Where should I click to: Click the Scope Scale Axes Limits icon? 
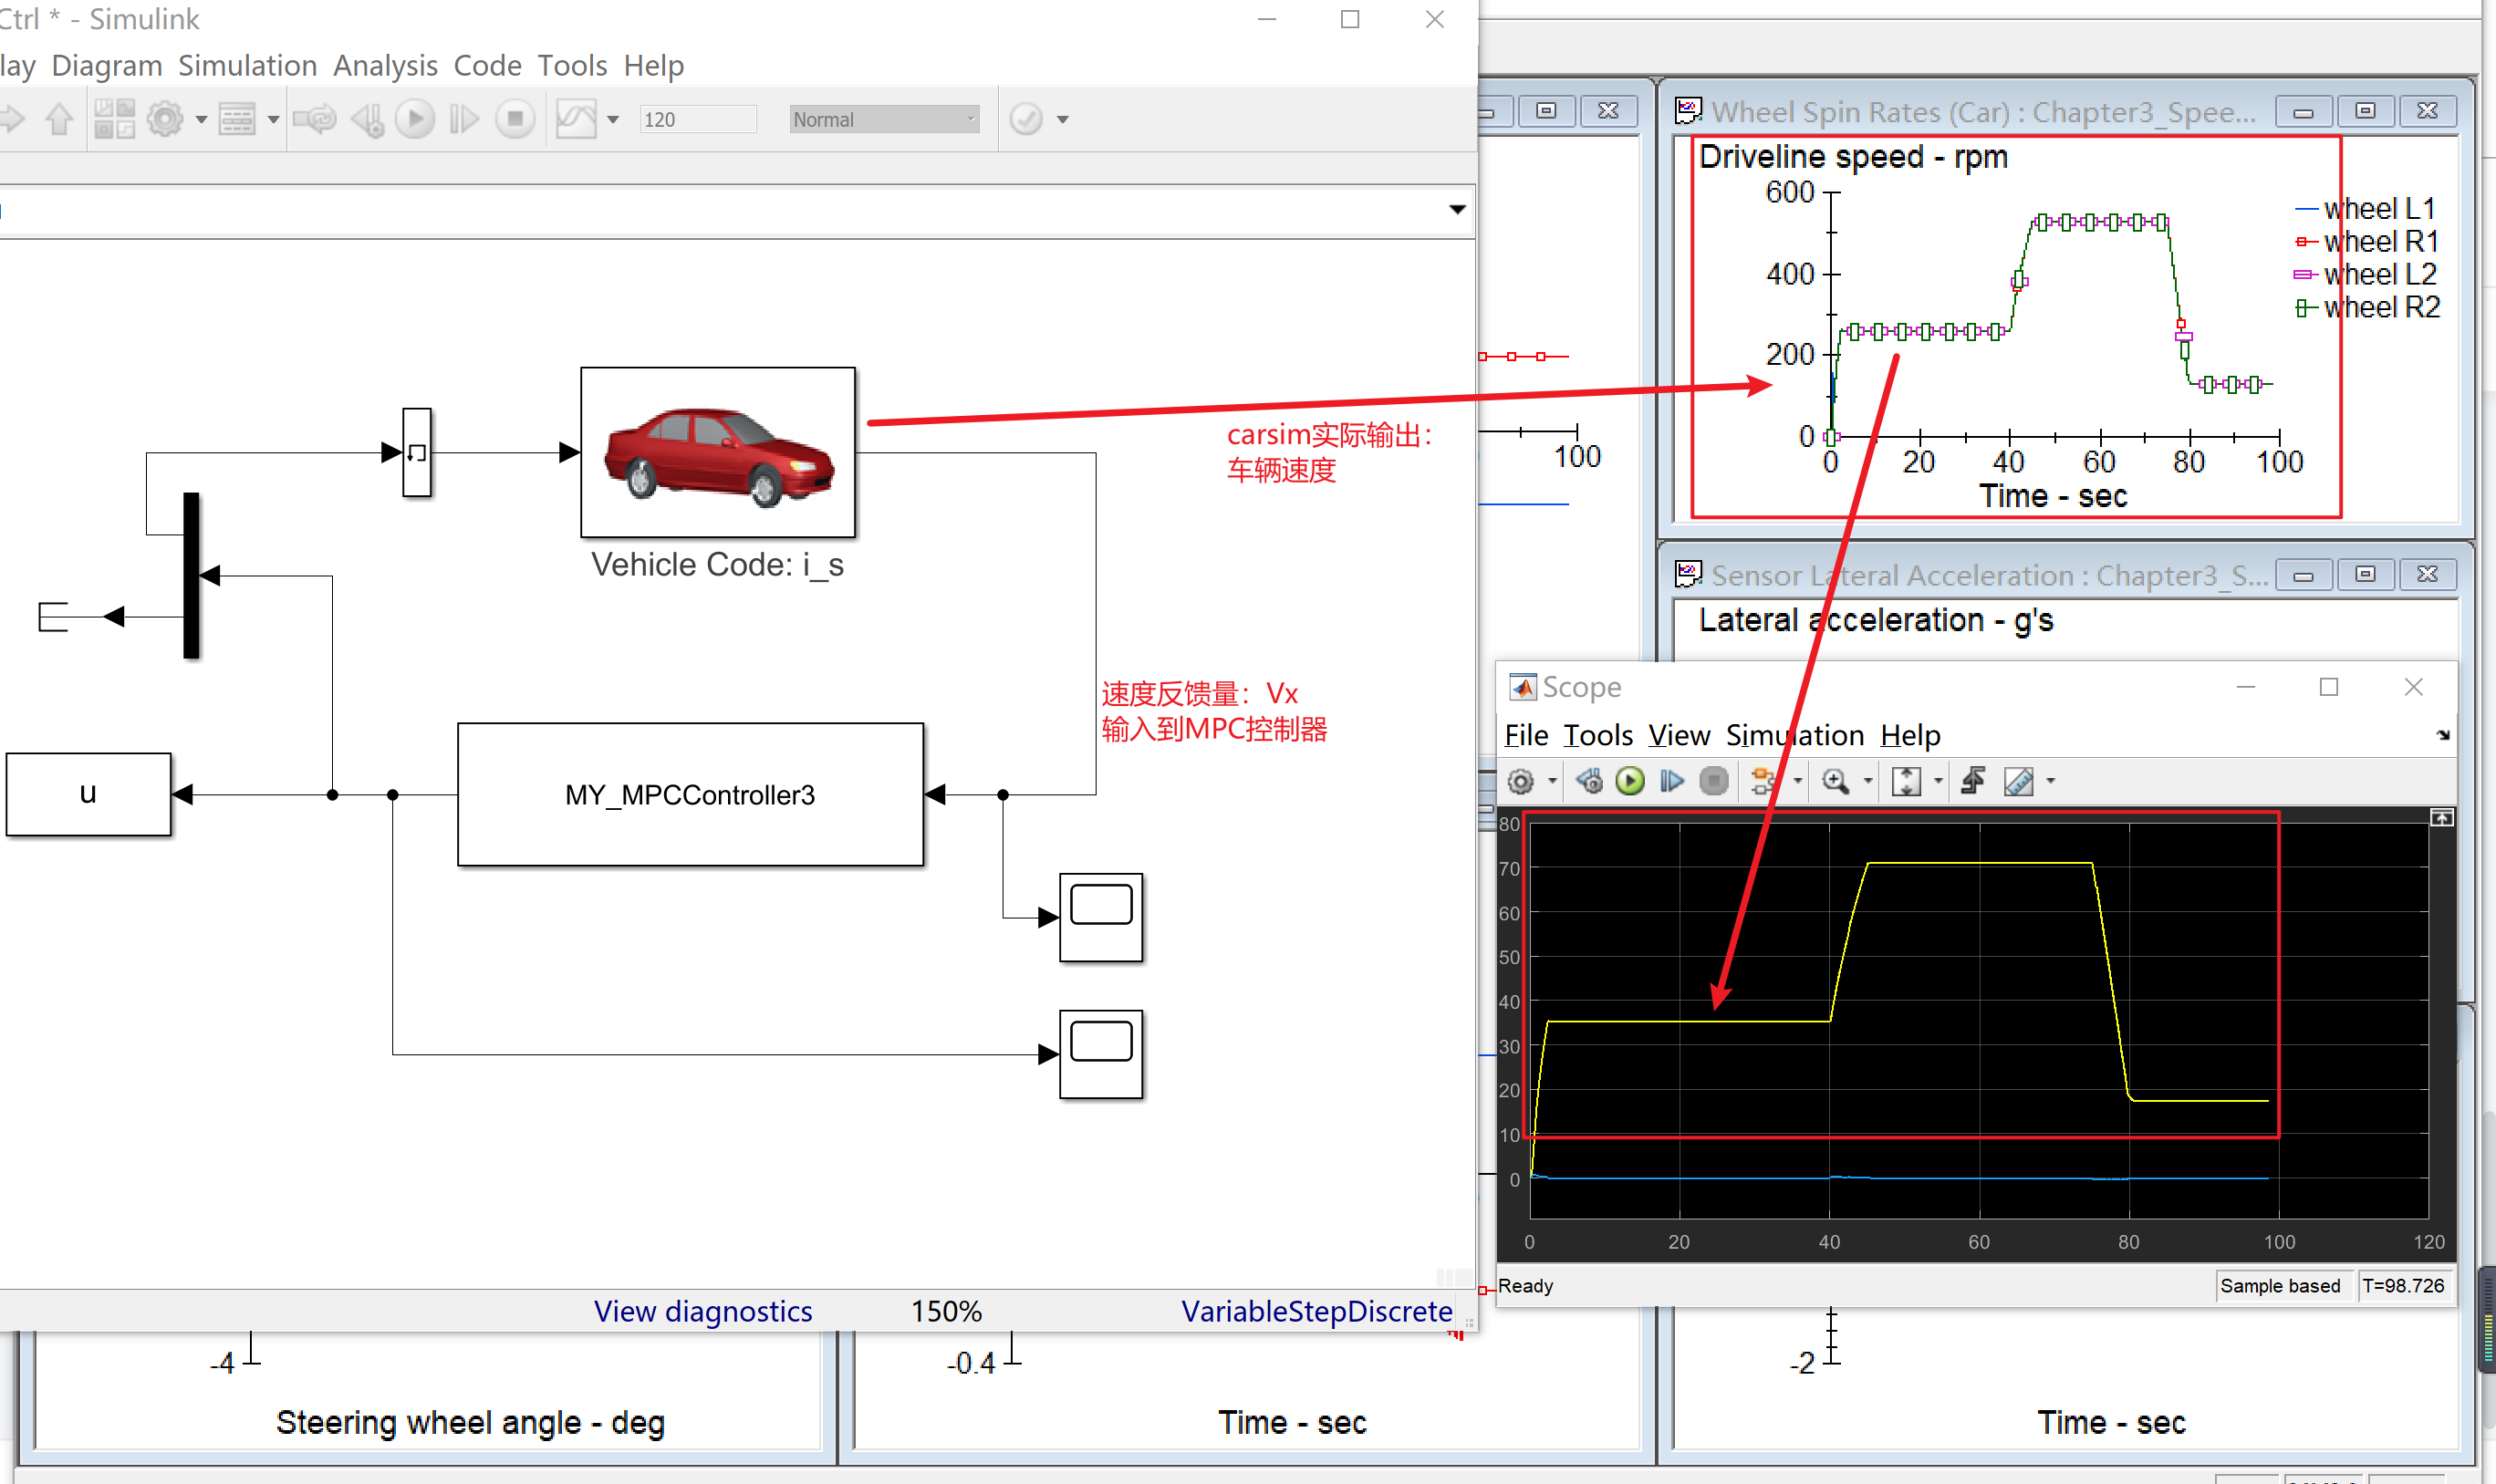pos(1906,781)
